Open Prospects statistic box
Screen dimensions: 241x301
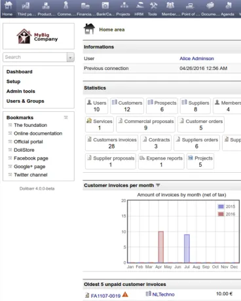pyautogui.click(x=162, y=106)
